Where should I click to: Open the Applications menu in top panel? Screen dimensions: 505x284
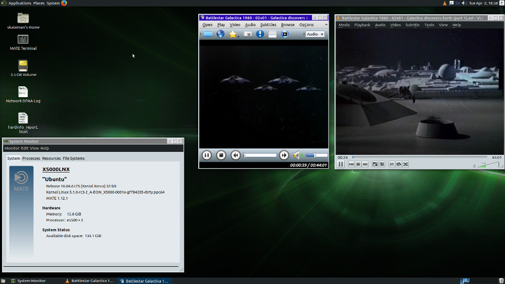(19, 3)
